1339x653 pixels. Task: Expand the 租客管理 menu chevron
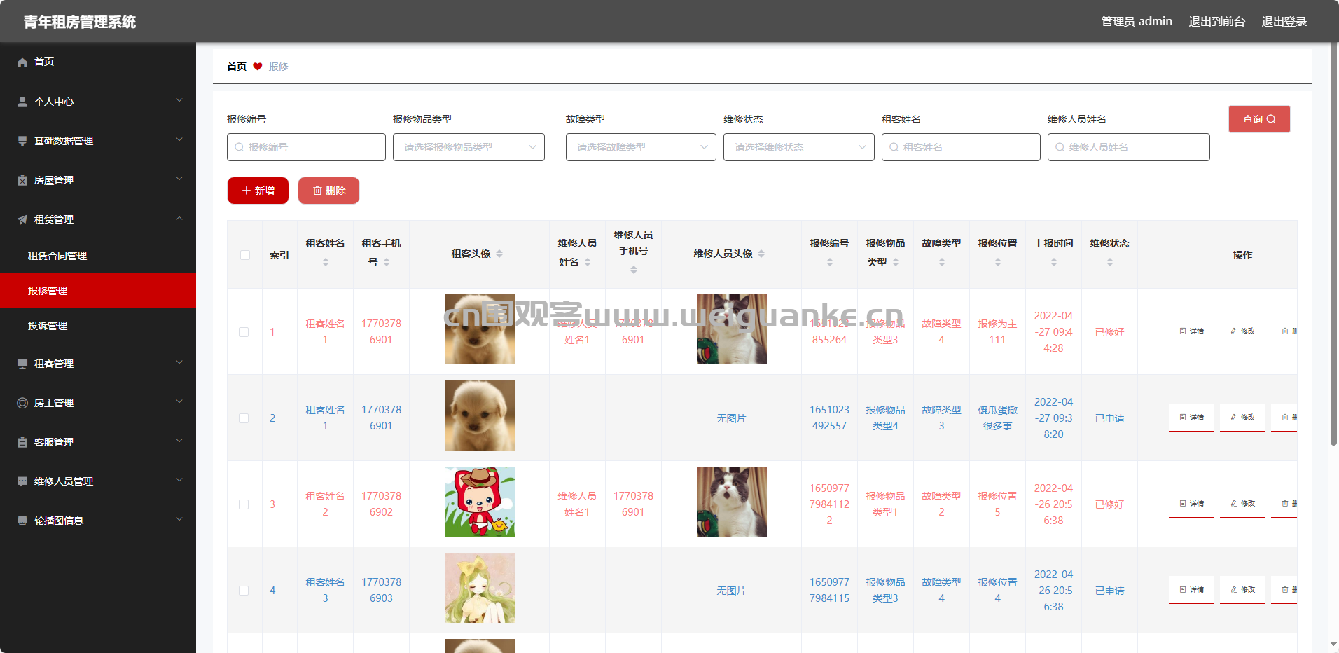click(179, 363)
